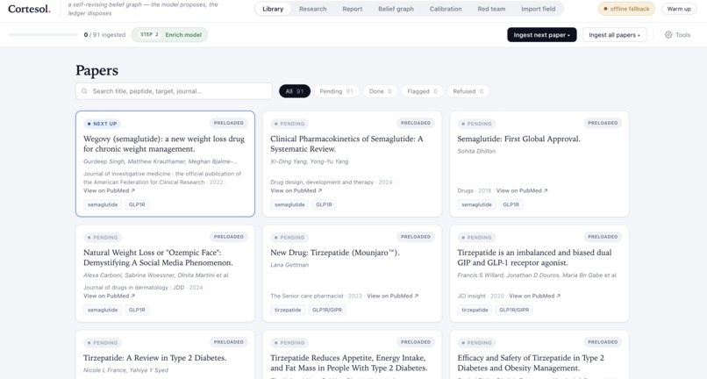
Task: Filter papers by Flagged 0
Action: (x=422, y=91)
